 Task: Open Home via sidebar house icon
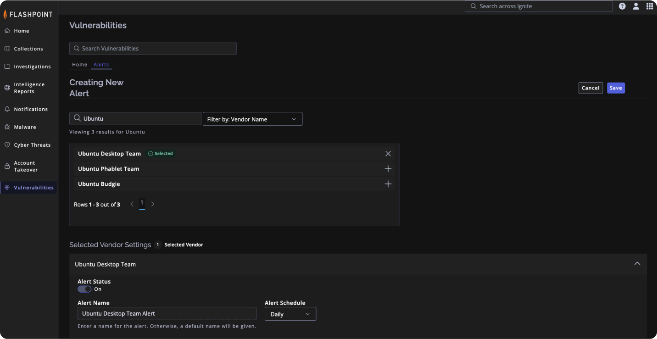coord(7,31)
